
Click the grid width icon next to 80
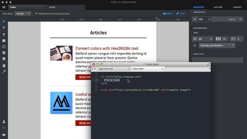pos(195,39)
